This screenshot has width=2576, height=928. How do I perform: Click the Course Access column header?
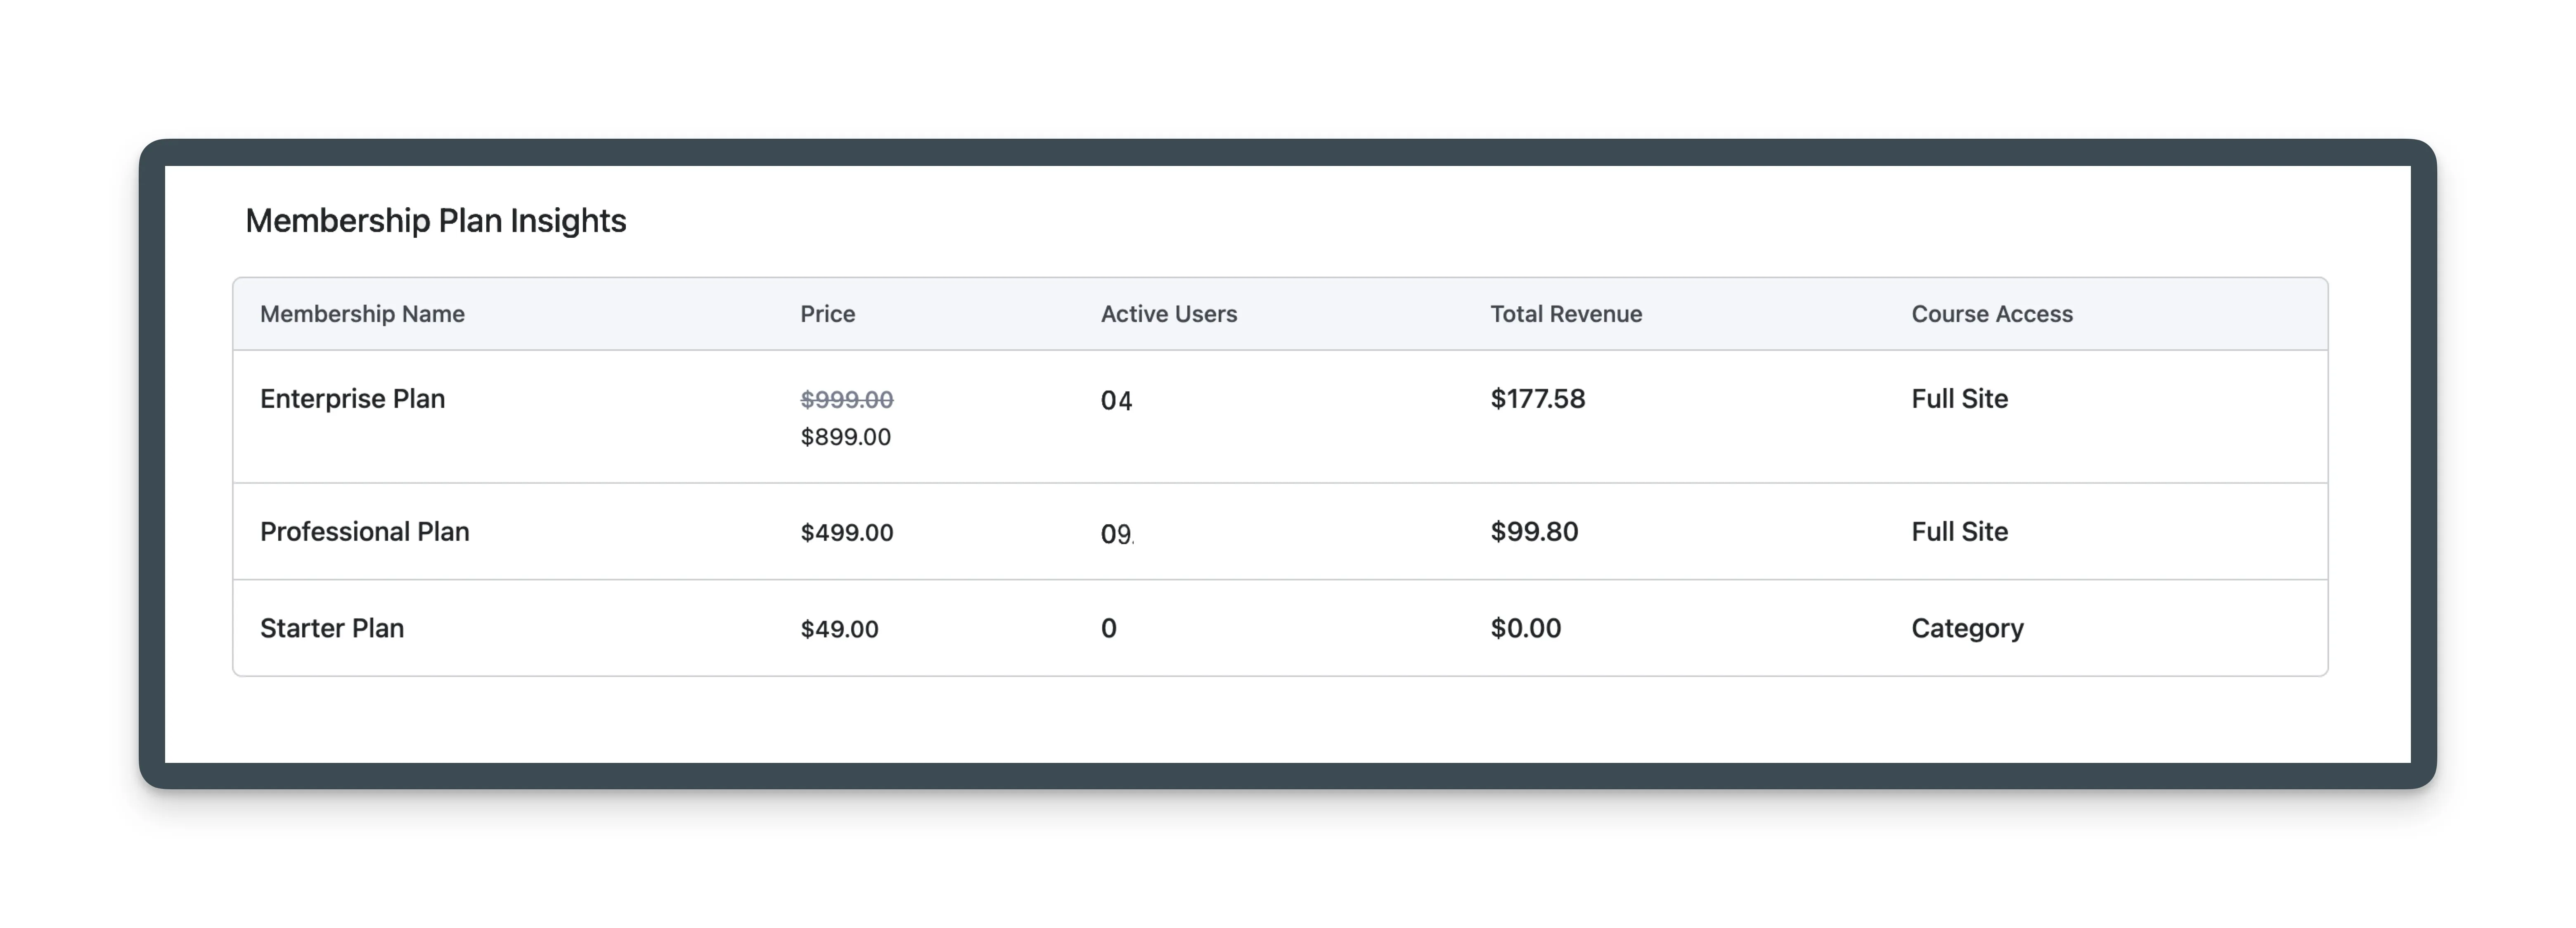(x=1992, y=314)
